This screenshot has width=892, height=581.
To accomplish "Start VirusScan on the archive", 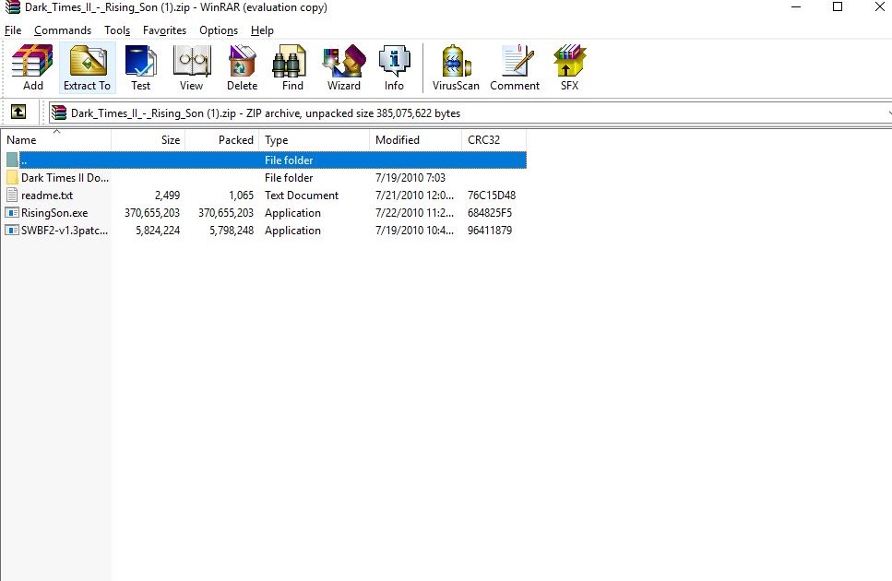I will point(456,67).
